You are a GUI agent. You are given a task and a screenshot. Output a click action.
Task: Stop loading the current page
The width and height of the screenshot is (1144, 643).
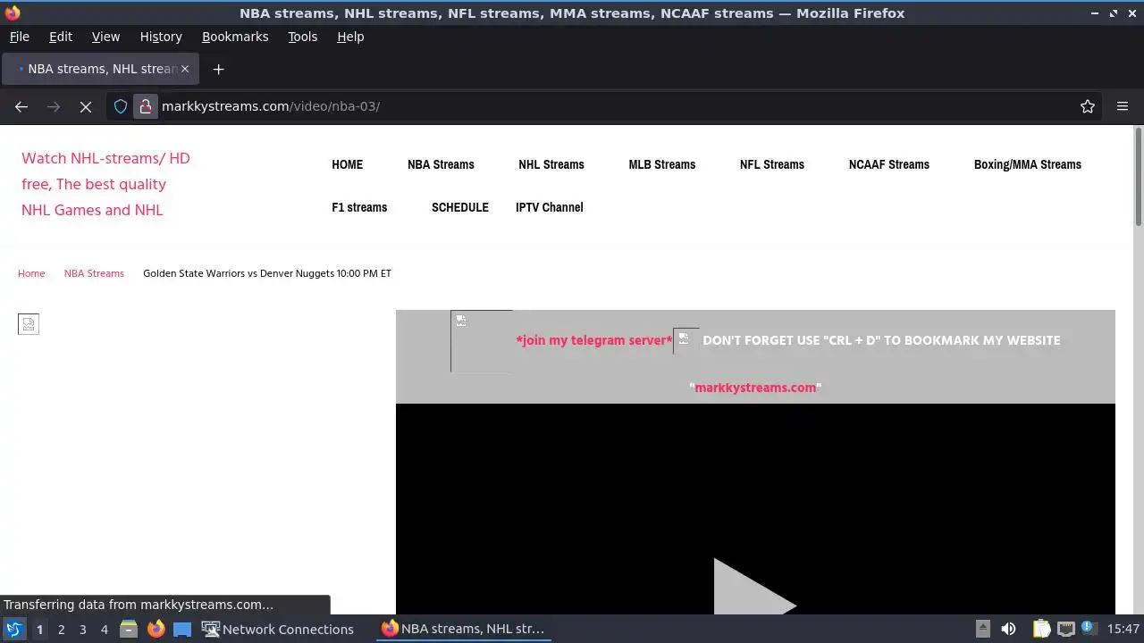coord(86,106)
